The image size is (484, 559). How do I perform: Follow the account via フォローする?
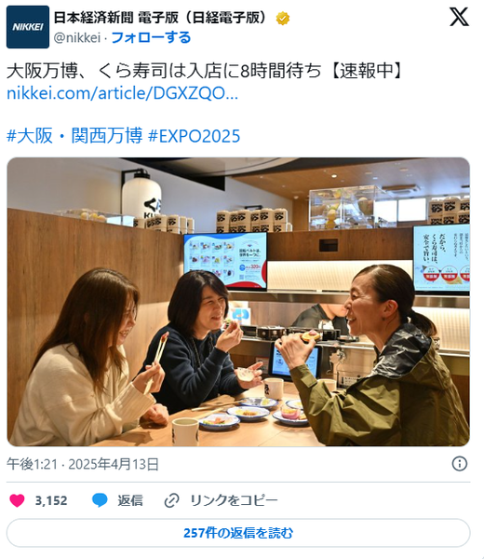pyautogui.click(x=152, y=37)
